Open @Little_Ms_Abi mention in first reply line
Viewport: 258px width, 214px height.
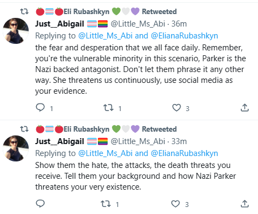coord(105,36)
